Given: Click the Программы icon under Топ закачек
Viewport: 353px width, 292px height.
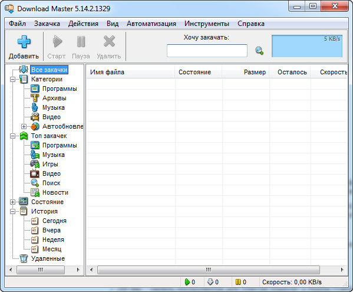Looking at the screenshot, I should point(35,145).
